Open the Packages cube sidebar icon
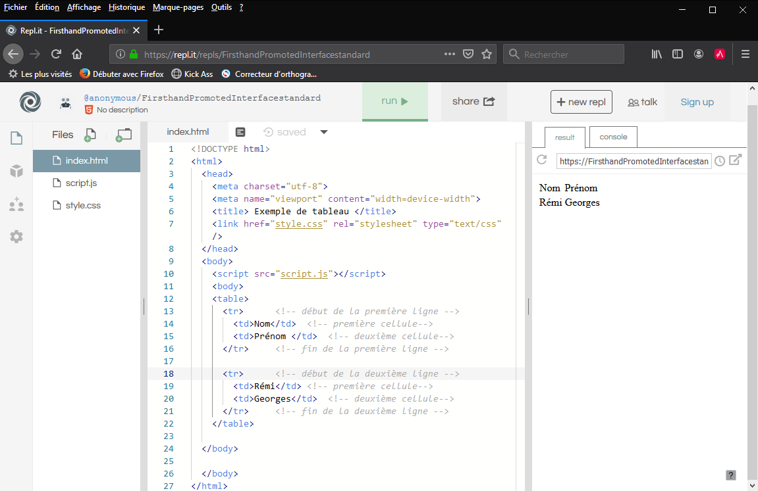This screenshot has height=491, width=758. [x=16, y=171]
